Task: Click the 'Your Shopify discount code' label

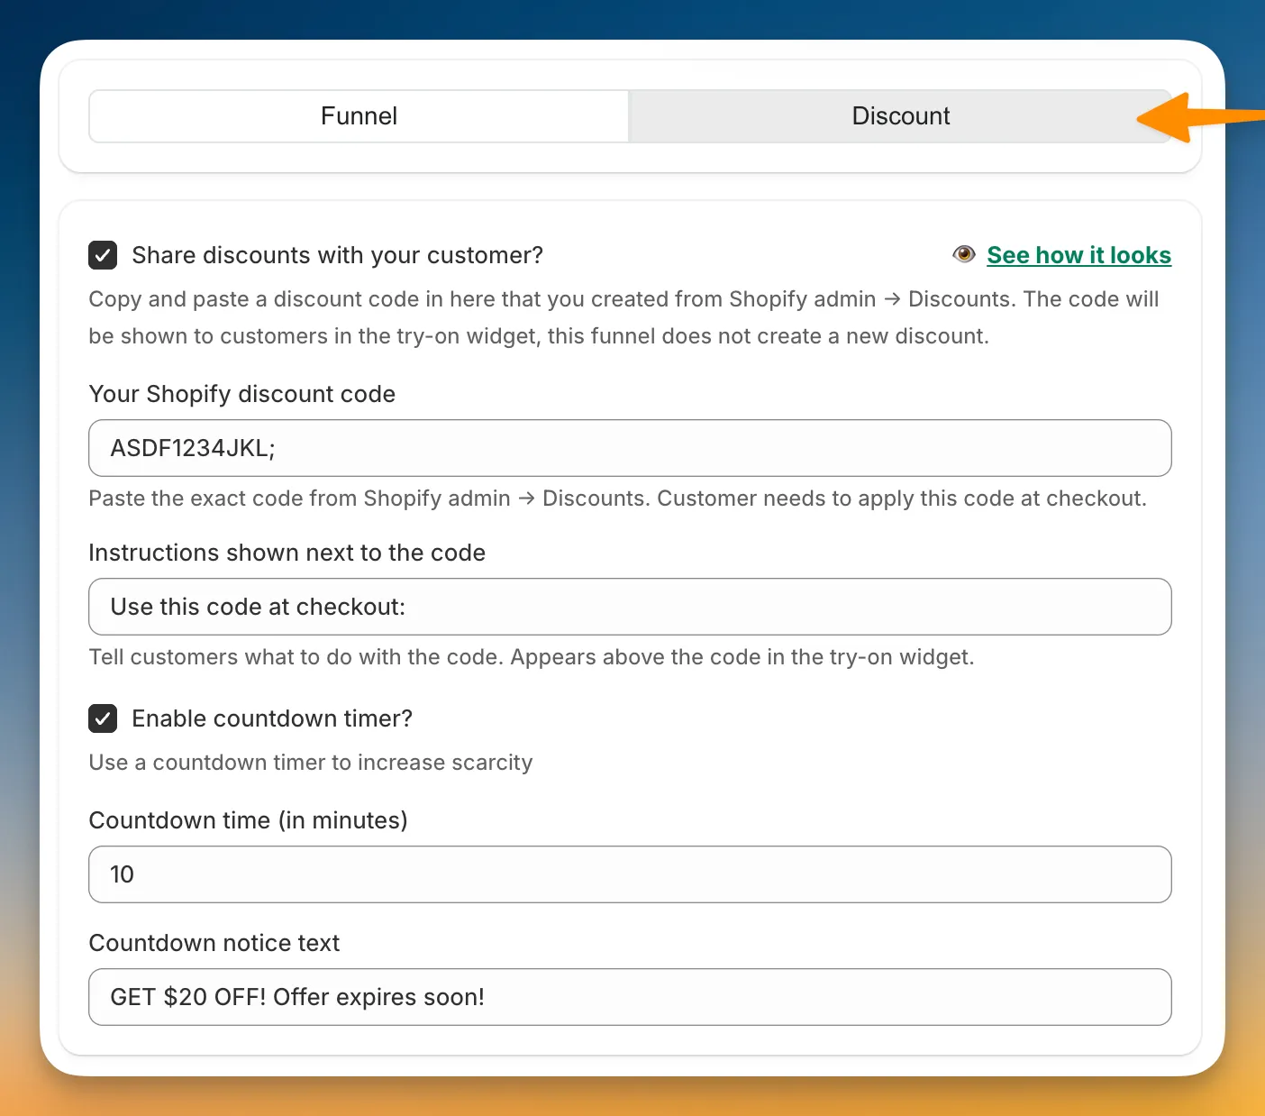Action: 241,394
